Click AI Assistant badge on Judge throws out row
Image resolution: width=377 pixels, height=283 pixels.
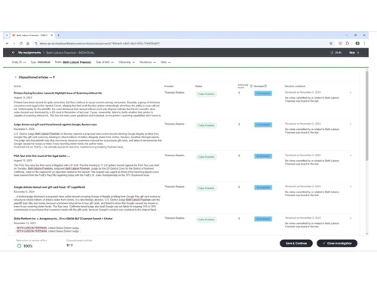263,125
